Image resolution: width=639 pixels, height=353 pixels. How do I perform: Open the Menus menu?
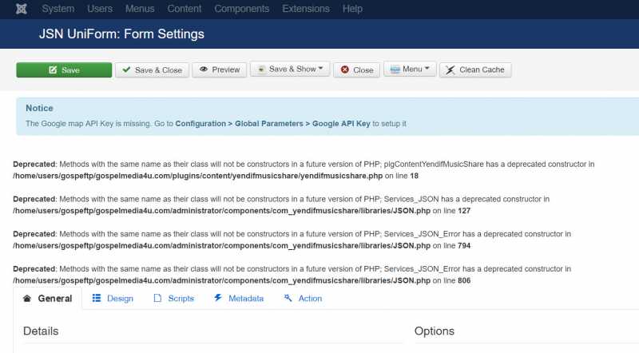[140, 9]
